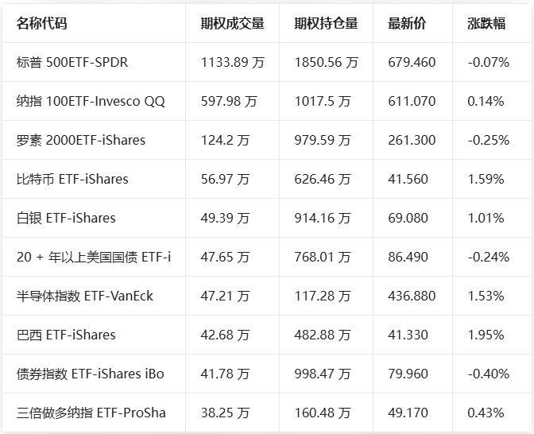The image size is (534, 434).
Task: Open 纳指 100ETF-Invesco QQ entry
Action: 91,101
